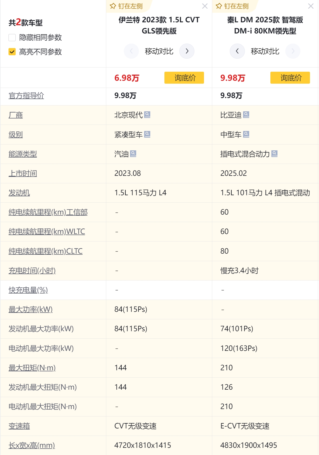Image resolution: width=319 pixels, height=455 pixels.
Task: Move 秦L DM column left with arrow
Action: coord(237,51)
